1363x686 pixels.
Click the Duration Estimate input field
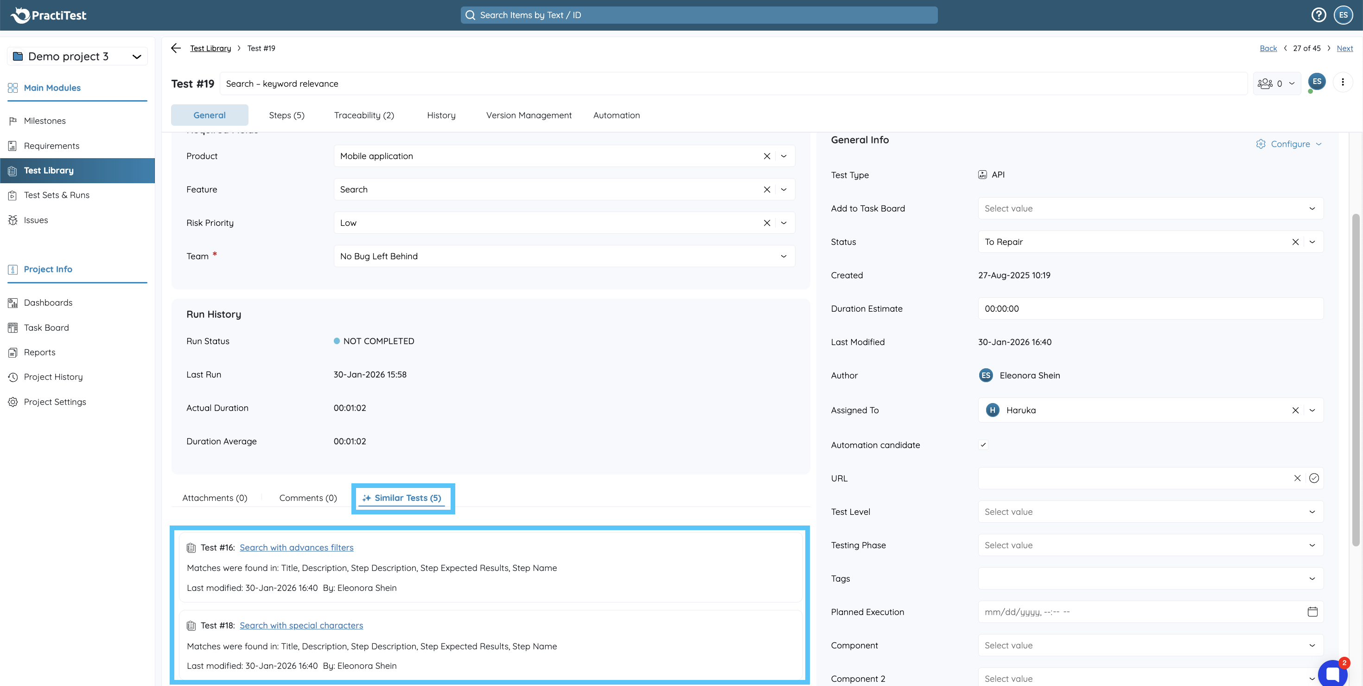(x=1150, y=308)
